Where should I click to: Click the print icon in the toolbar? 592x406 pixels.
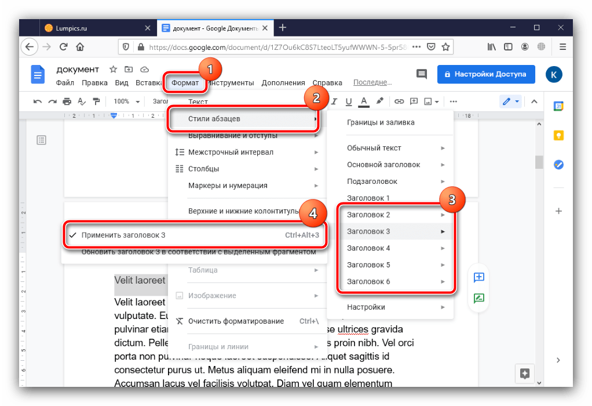pyautogui.click(x=67, y=101)
